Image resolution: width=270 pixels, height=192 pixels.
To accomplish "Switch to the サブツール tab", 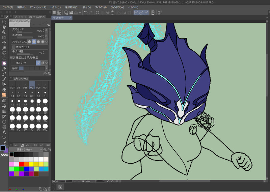I will pyautogui.click(x=21, y=17).
